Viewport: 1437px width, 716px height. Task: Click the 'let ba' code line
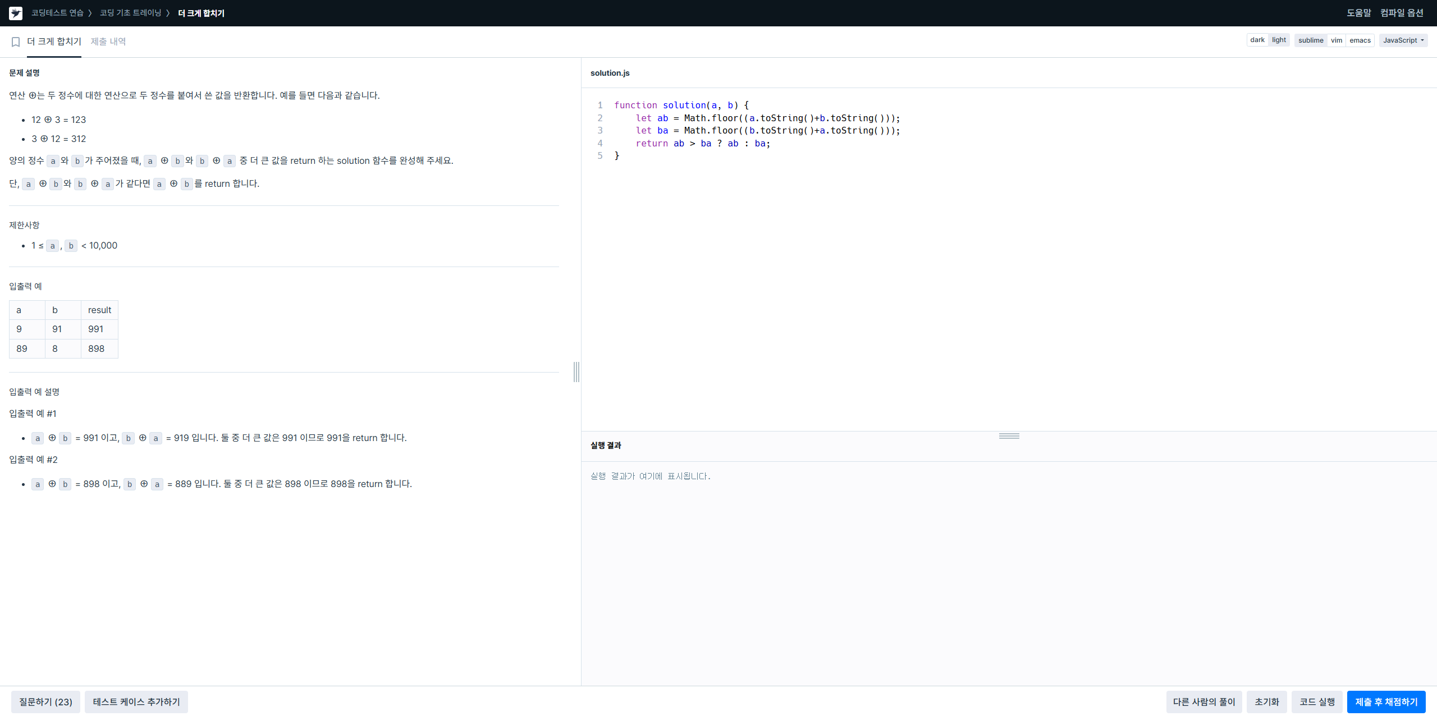point(767,130)
